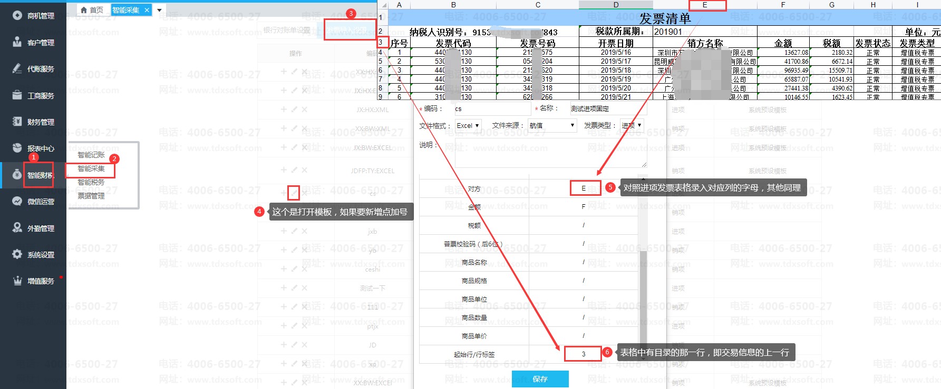The image size is (941, 389).
Task: Click the 起始行/行标签 value field
Action: pyautogui.click(x=583, y=354)
